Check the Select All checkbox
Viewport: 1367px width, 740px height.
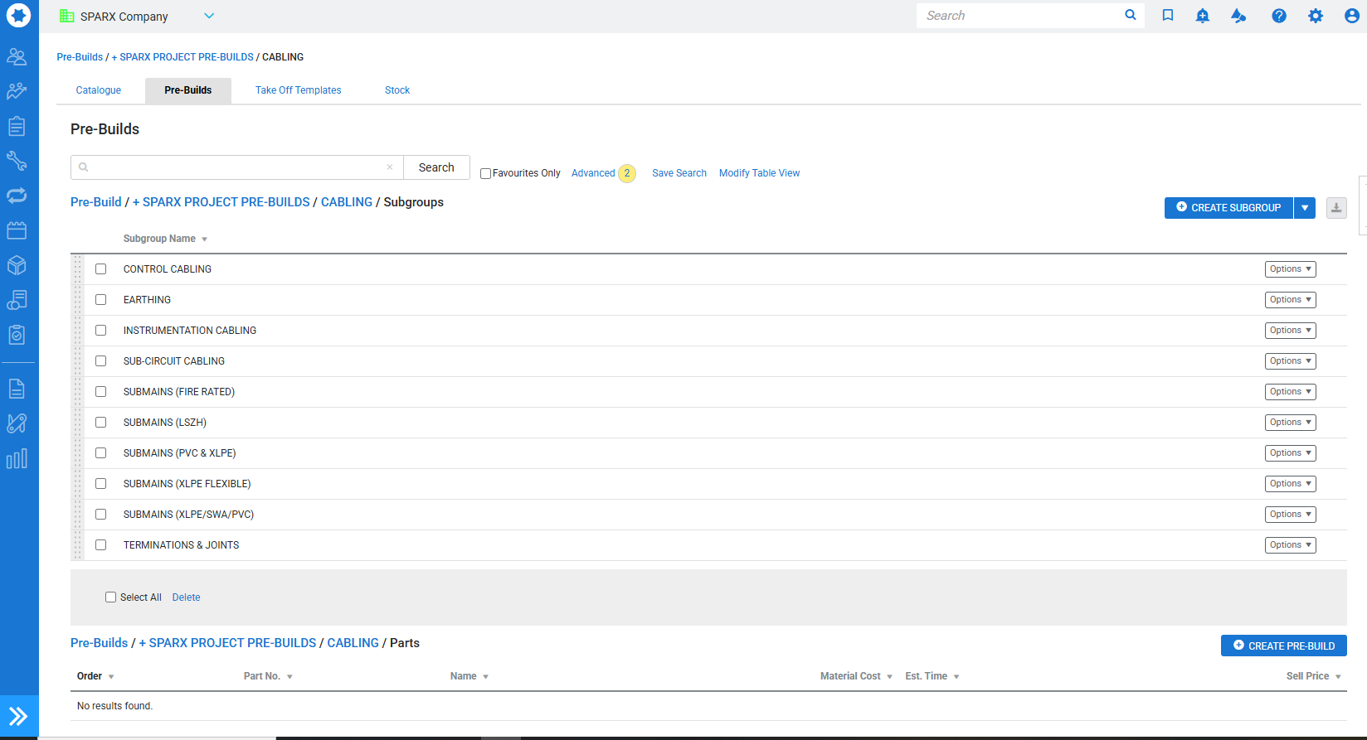point(110,597)
